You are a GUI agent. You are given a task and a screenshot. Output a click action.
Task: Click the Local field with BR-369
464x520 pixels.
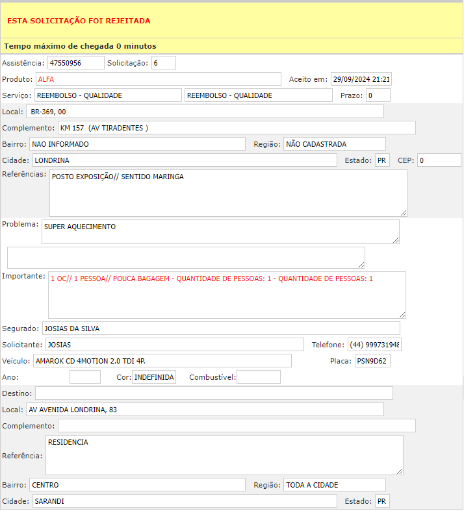[x=205, y=112]
